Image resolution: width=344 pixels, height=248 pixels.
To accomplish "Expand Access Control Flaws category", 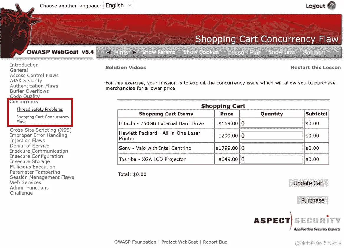I will (34, 76).
